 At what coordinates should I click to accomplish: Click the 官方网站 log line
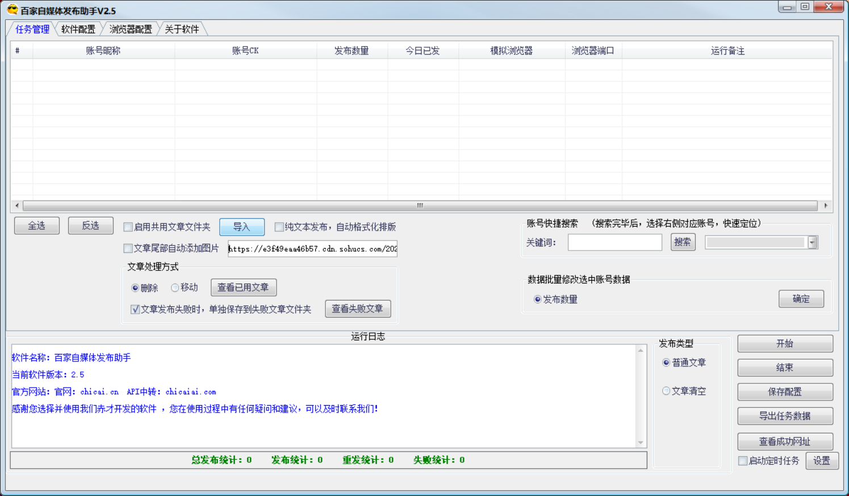(x=114, y=392)
